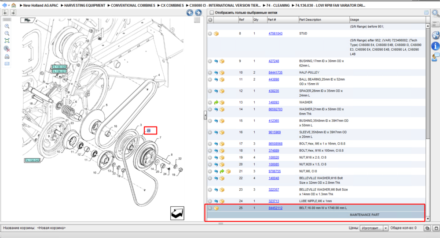The width and height of the screenshot is (440, 238).
Task: Open part number 84441735 link
Action: 275,72
